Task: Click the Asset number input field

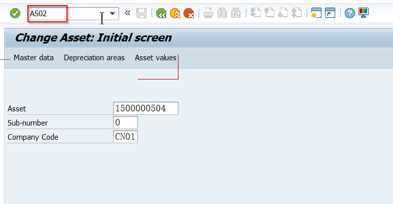Action: coord(146,108)
